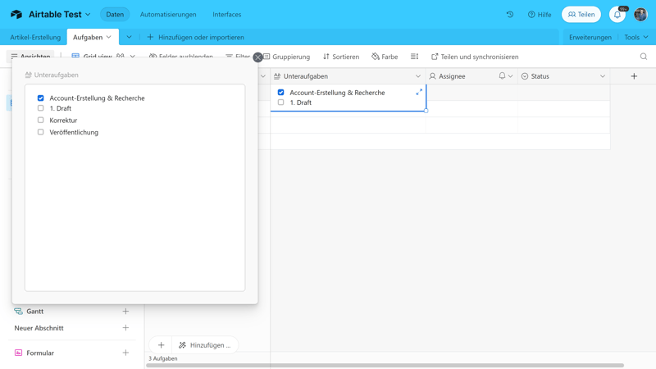Click the plus beside Gantt view
The width and height of the screenshot is (656, 369).
pos(125,312)
